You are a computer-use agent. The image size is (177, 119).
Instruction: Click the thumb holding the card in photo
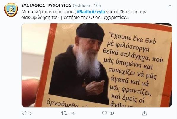(x=30, y=91)
